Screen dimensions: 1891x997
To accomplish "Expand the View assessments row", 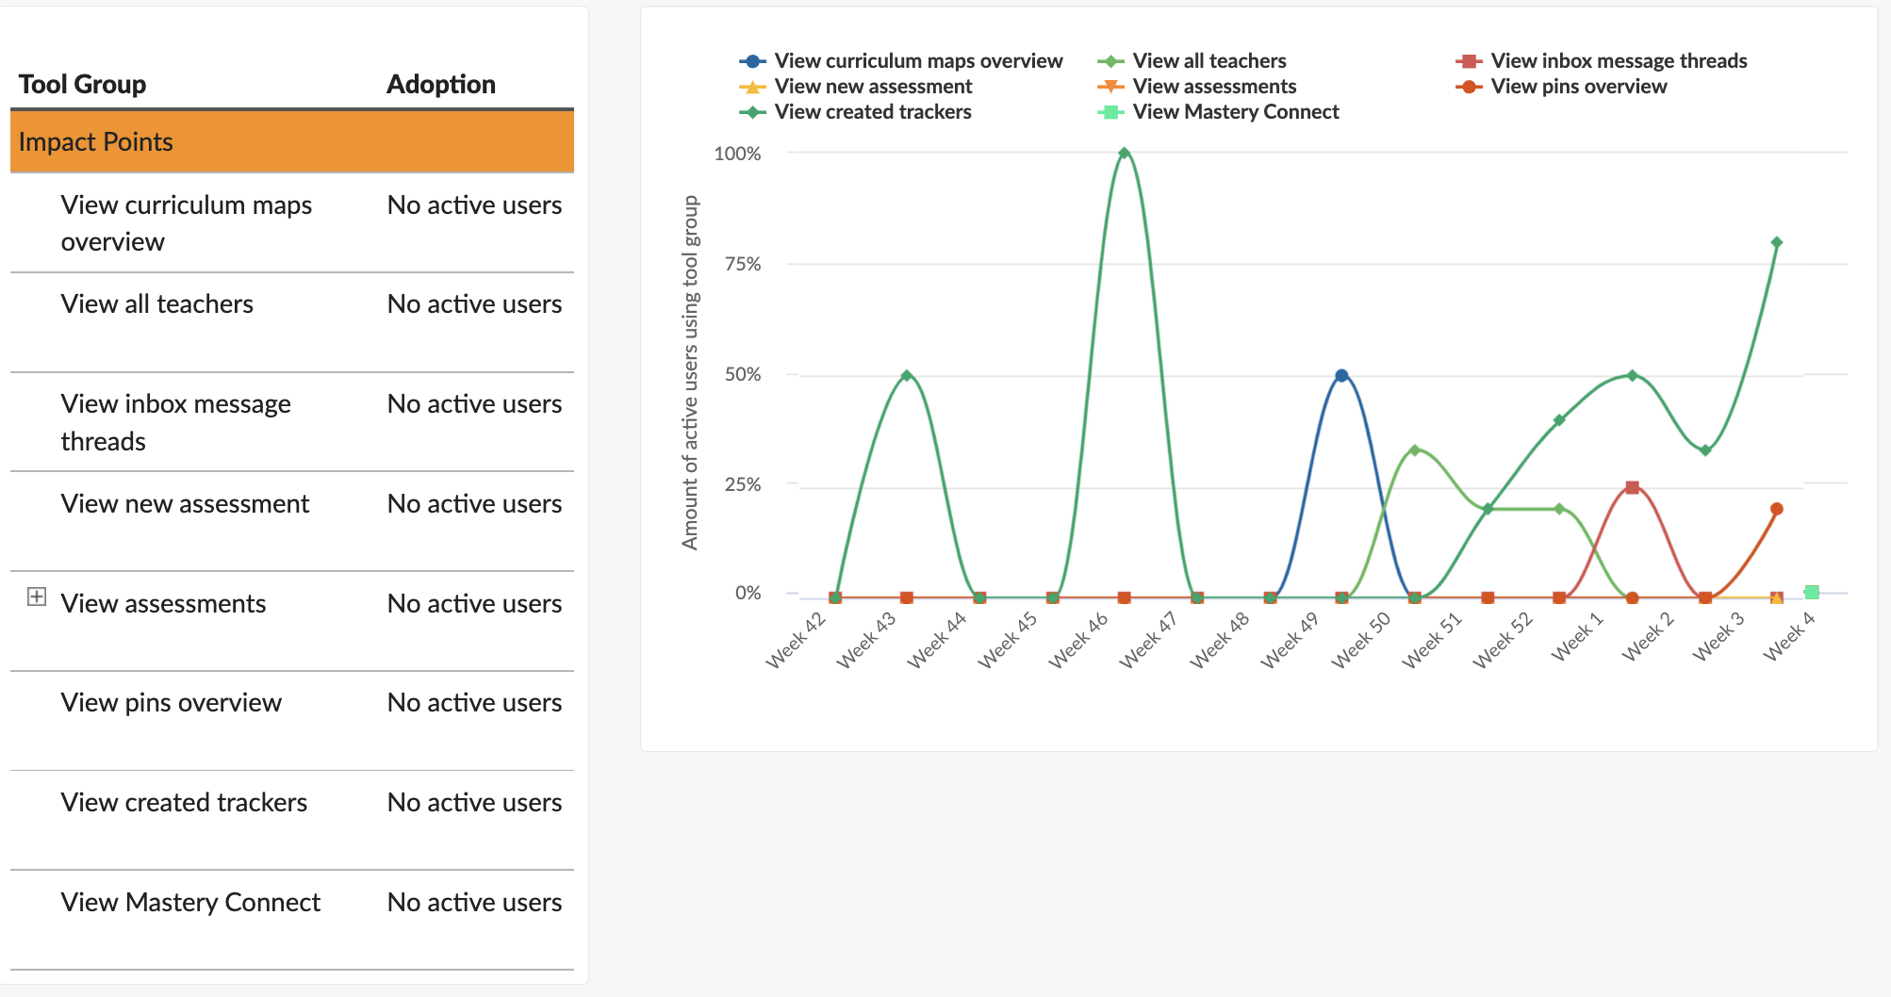I will tap(37, 597).
